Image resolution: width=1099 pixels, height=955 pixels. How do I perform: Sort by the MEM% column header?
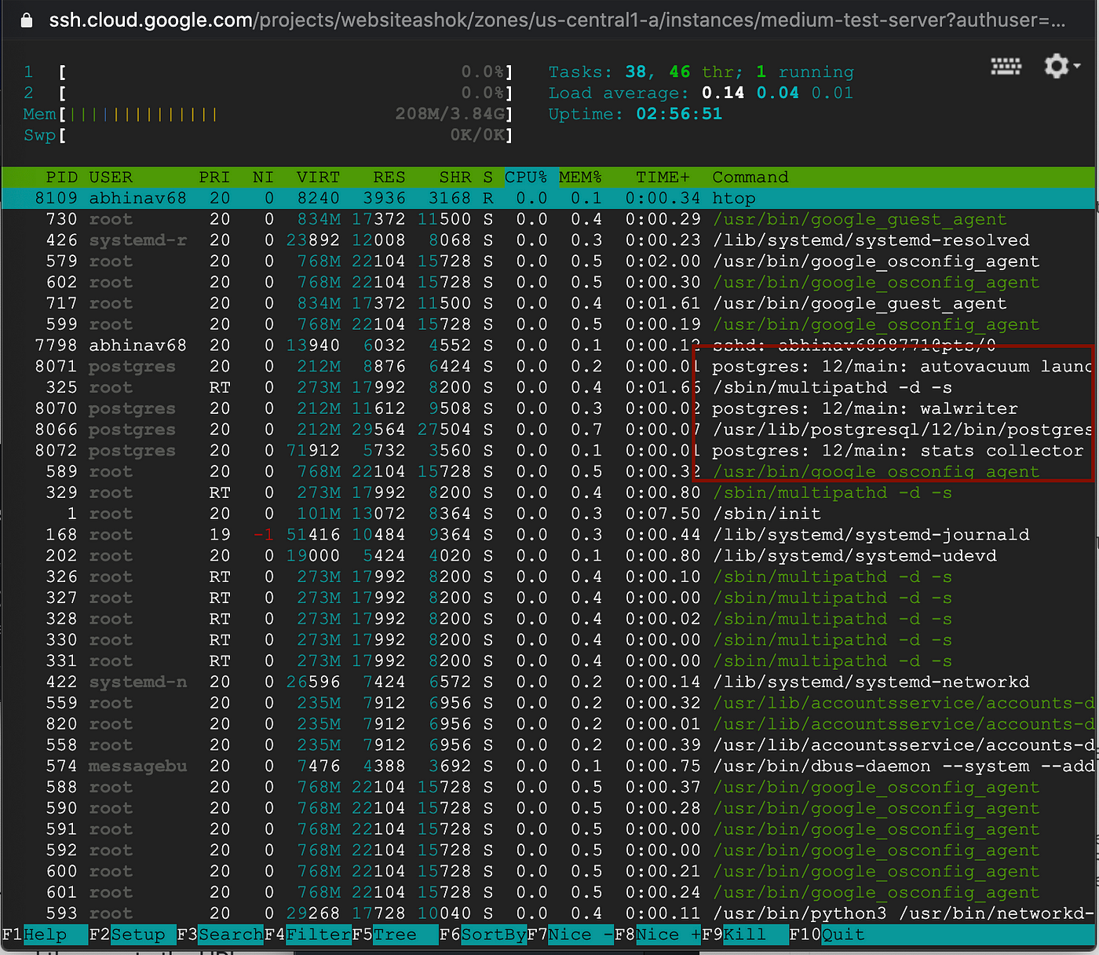(580, 177)
